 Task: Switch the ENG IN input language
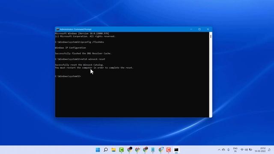tap(235, 150)
